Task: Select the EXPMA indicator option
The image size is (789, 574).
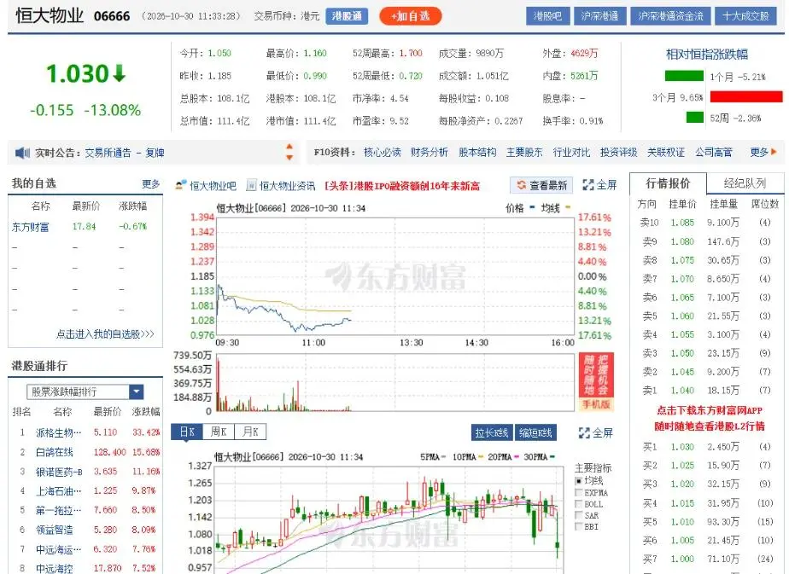Action: click(x=579, y=493)
